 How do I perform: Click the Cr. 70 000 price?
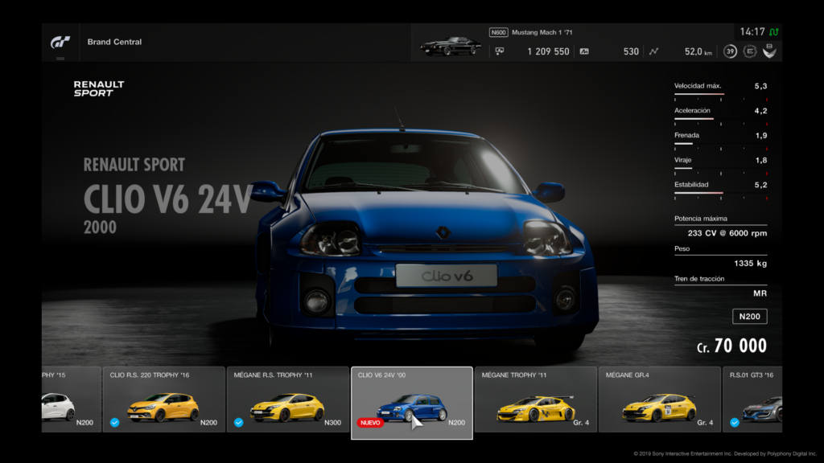(731, 346)
